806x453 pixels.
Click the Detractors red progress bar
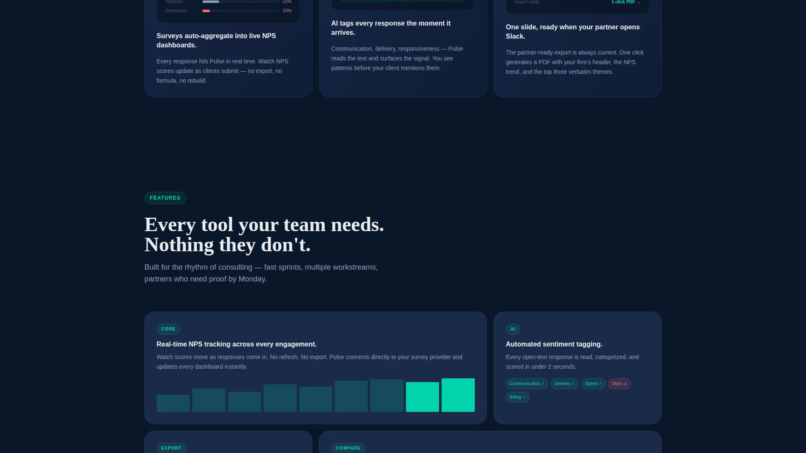click(x=206, y=11)
